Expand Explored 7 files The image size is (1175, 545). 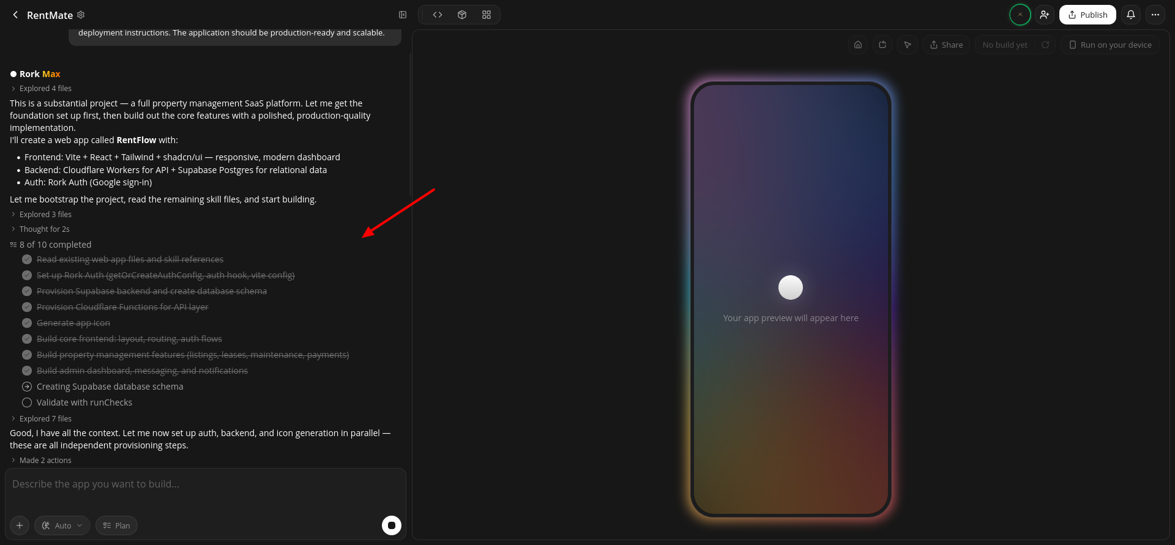pyautogui.click(x=41, y=419)
